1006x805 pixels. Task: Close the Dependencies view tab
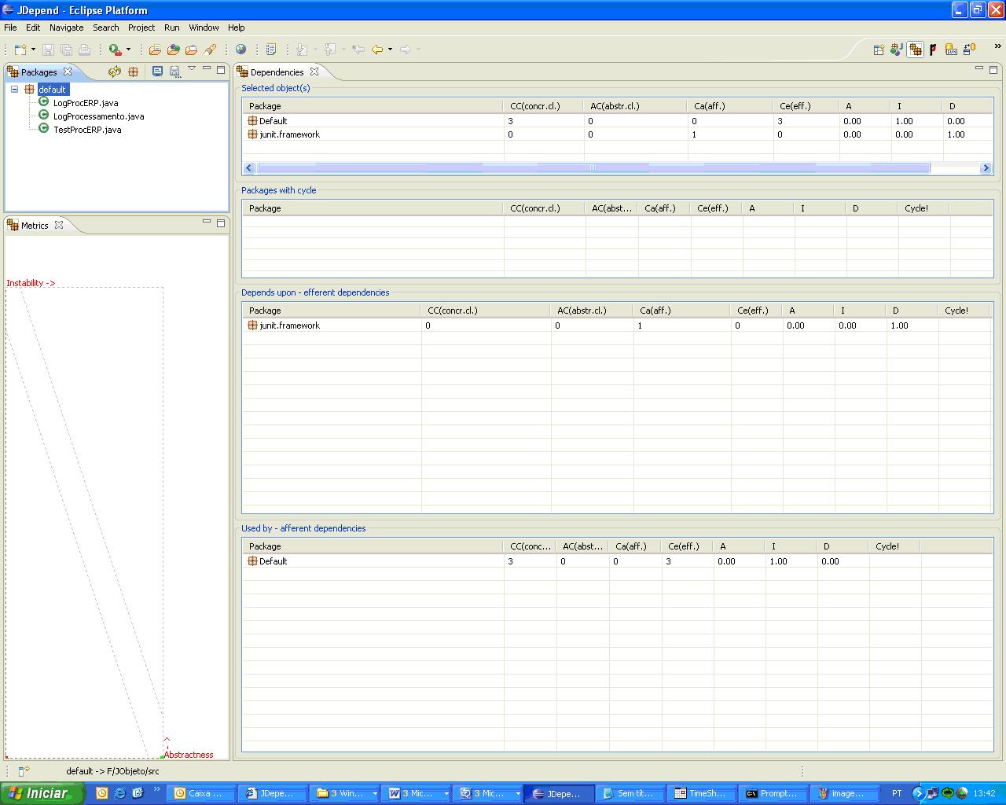coord(314,72)
